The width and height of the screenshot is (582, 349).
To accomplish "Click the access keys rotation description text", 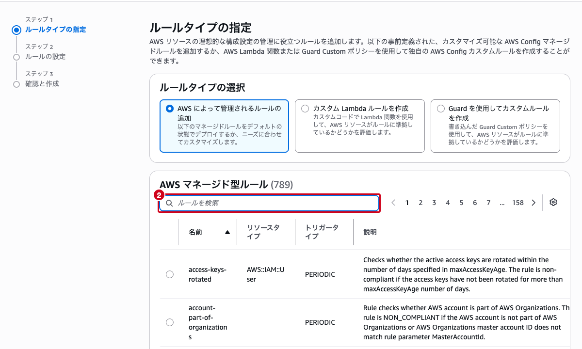I will click(463, 274).
